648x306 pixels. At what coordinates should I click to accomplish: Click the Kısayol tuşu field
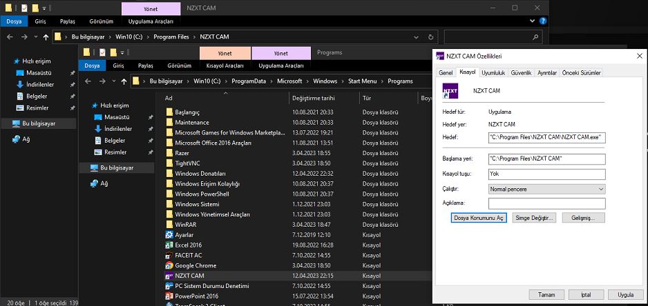point(546,174)
